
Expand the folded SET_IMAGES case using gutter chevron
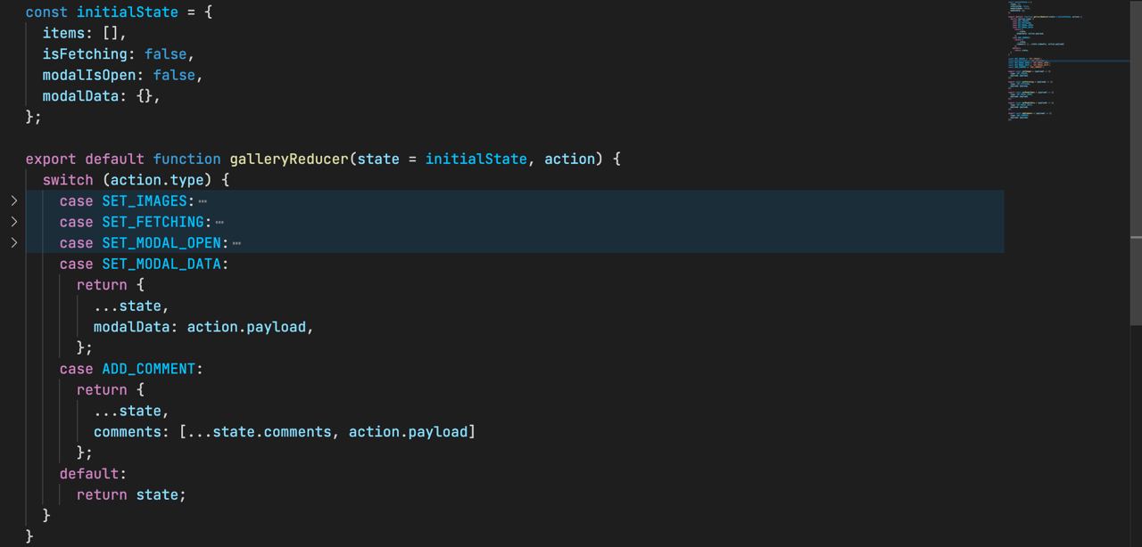click(x=13, y=201)
